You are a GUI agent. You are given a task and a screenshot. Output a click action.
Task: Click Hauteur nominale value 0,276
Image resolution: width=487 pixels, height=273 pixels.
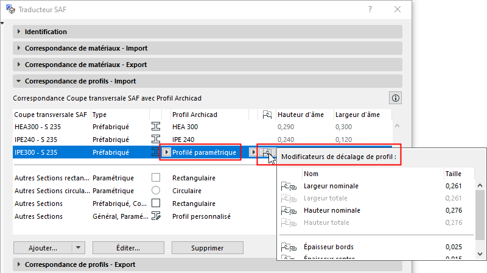[x=454, y=210]
